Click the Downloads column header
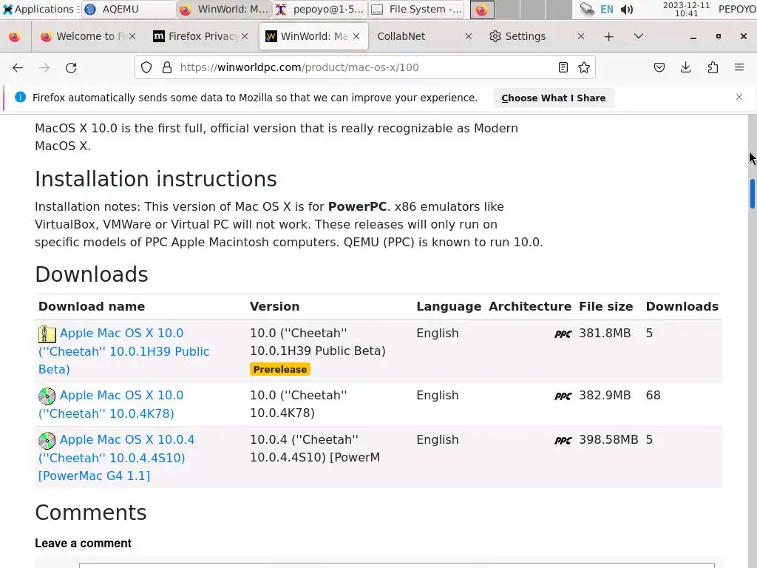757x568 pixels. 682,307
